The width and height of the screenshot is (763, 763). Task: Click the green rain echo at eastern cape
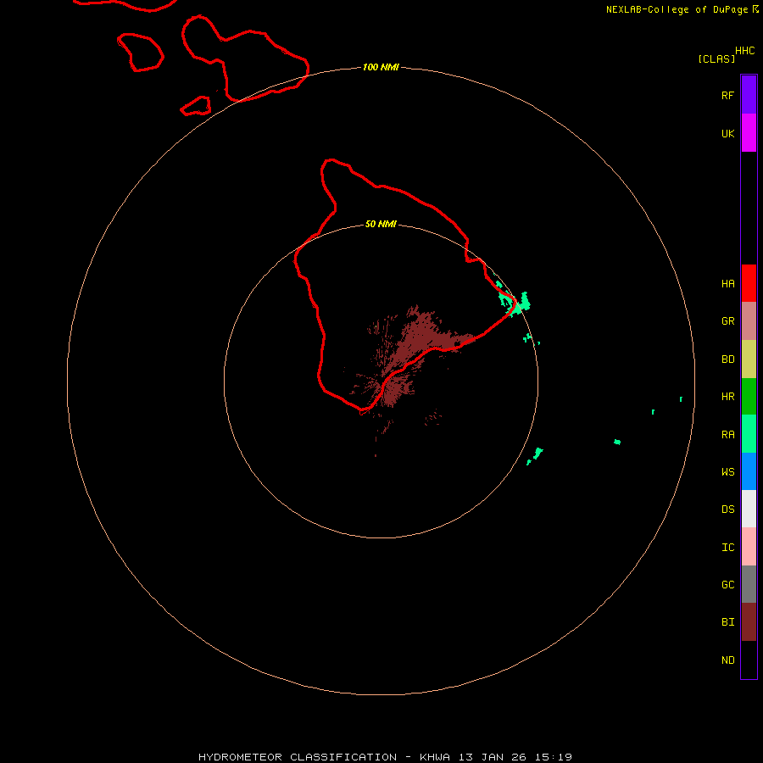515,304
